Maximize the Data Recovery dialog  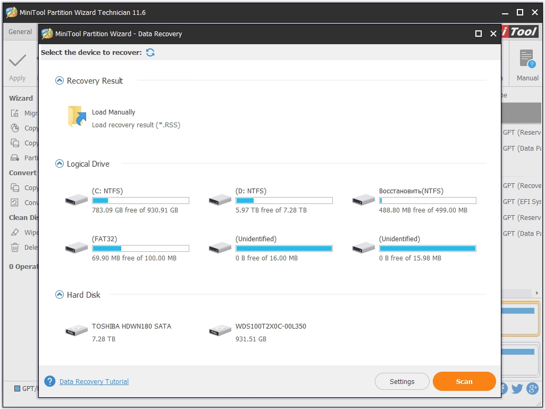pyautogui.click(x=478, y=34)
